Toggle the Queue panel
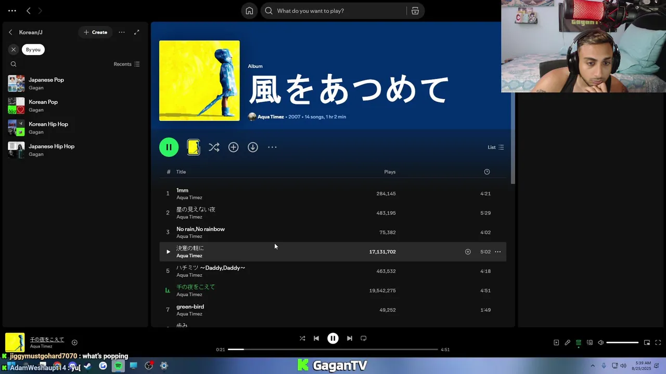Image resolution: width=666 pixels, height=374 pixels. coord(579,342)
